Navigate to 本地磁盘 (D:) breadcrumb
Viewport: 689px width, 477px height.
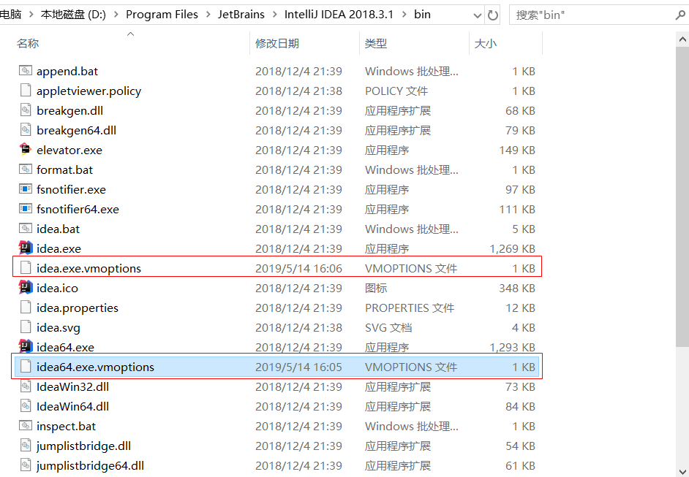[73, 15]
